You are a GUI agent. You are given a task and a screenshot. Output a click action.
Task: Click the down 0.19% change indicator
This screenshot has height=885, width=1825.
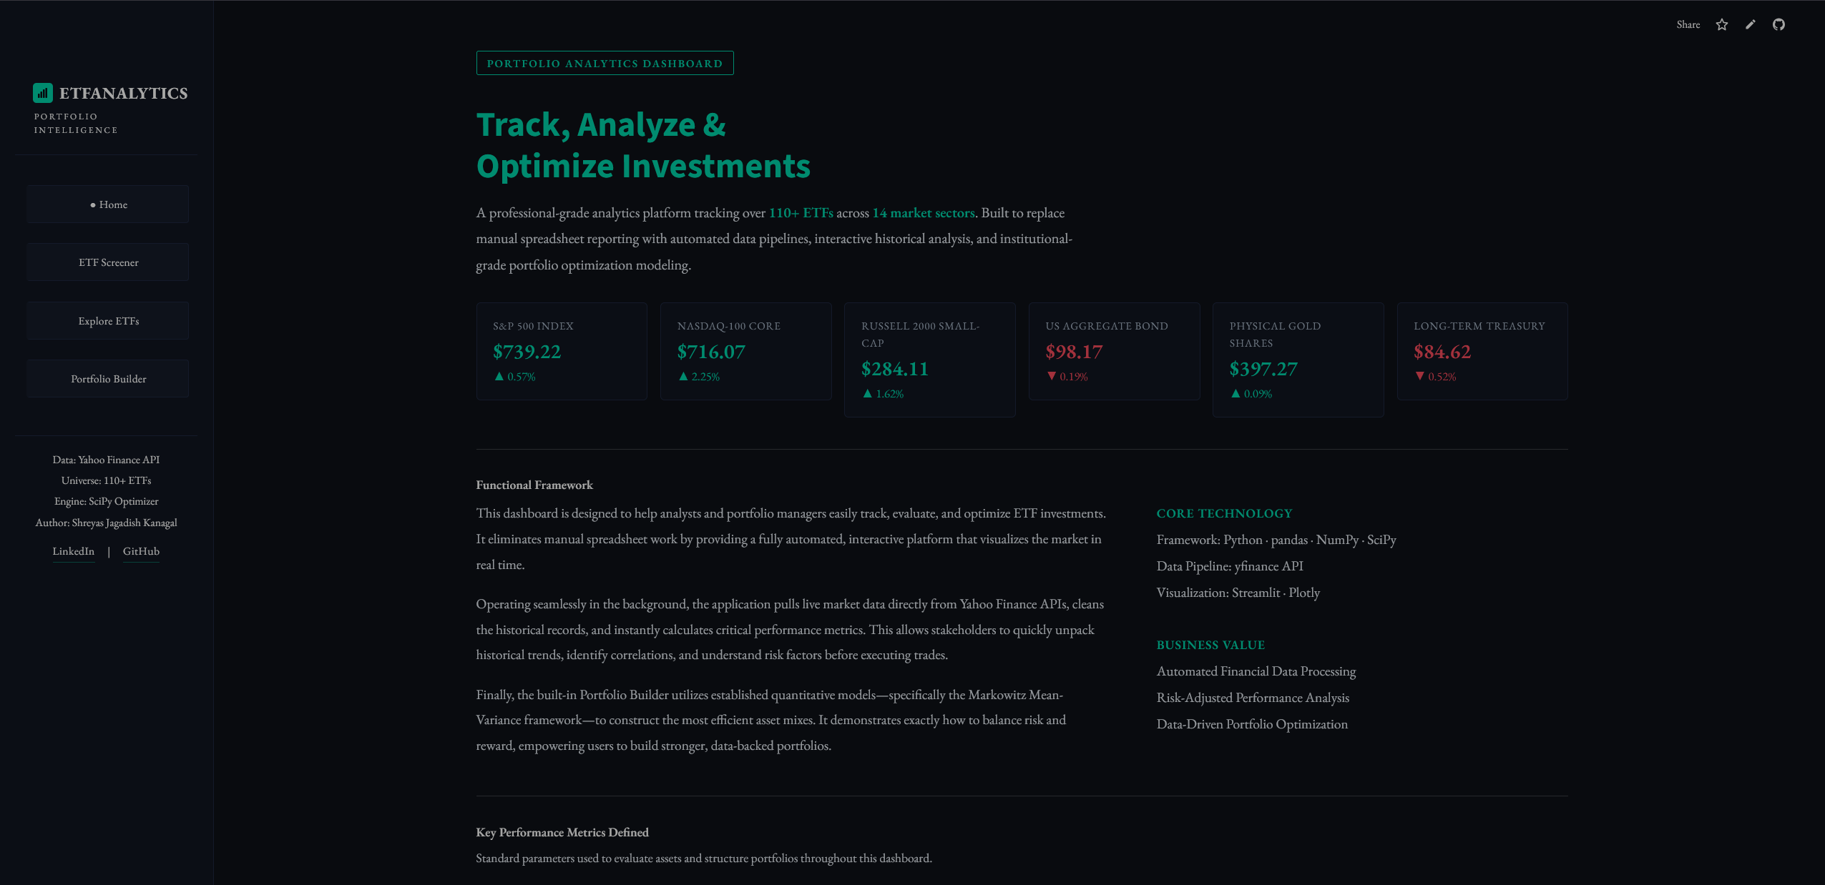pyautogui.click(x=1067, y=377)
